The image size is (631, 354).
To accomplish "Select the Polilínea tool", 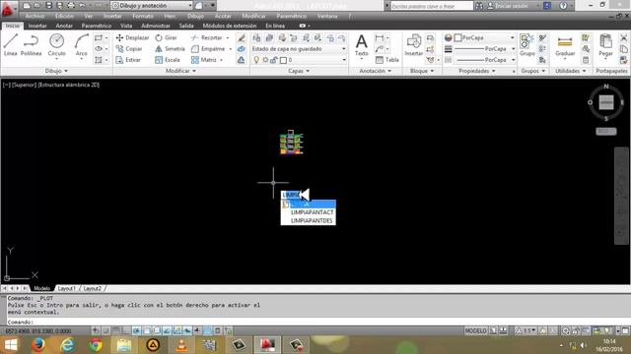I will tap(31, 45).
